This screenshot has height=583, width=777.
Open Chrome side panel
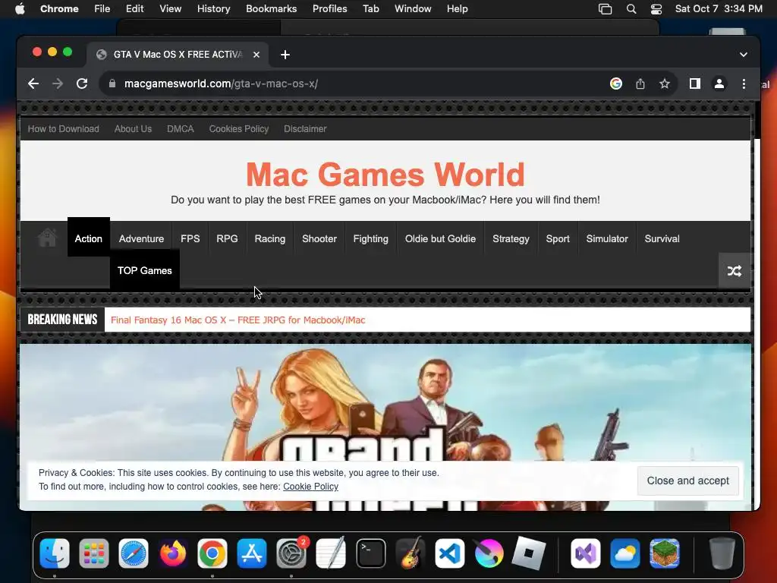(695, 84)
